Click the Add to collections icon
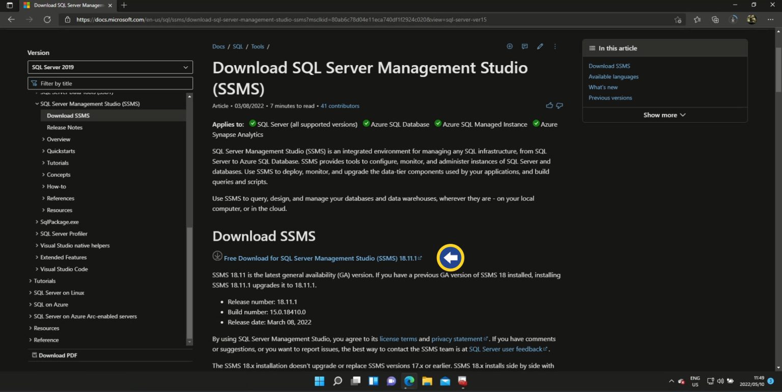Viewport: 782px width, 392px height. (509, 46)
